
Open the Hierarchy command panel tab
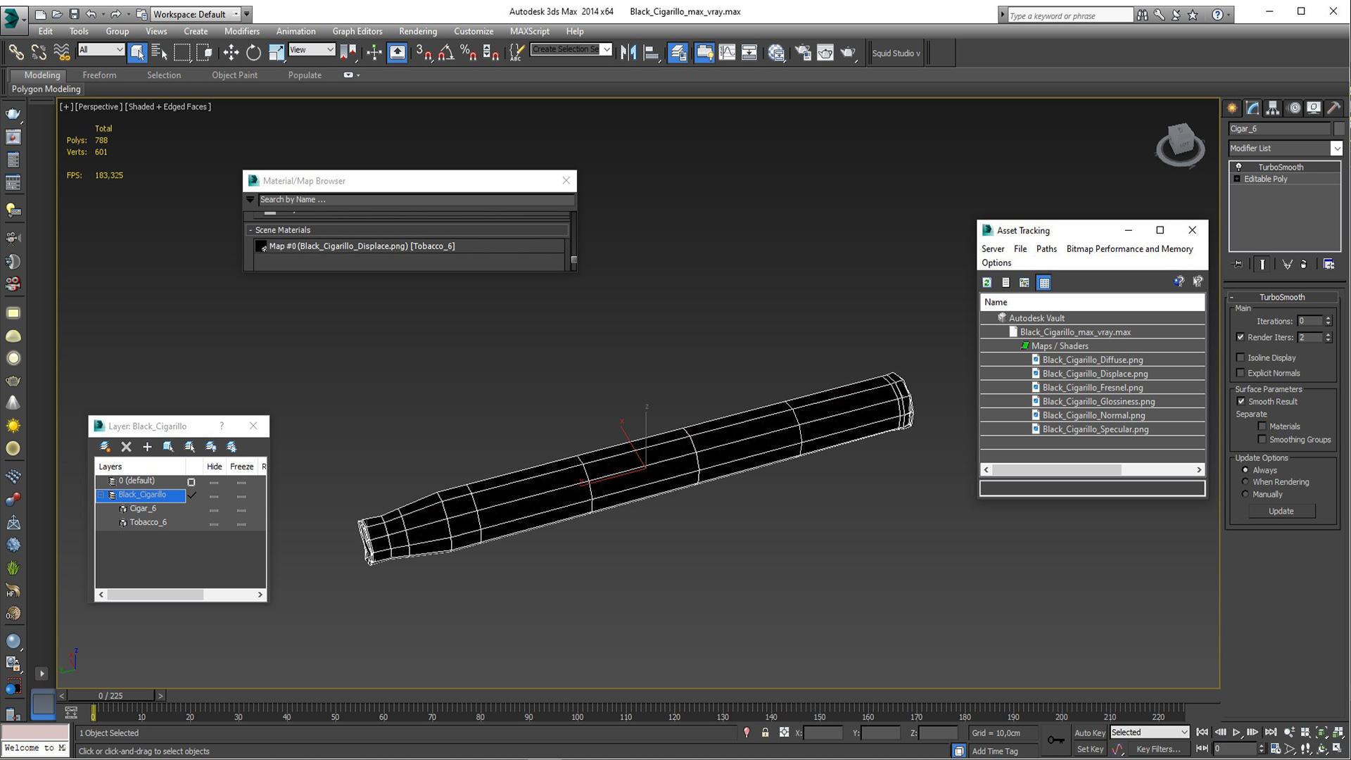[x=1272, y=108]
